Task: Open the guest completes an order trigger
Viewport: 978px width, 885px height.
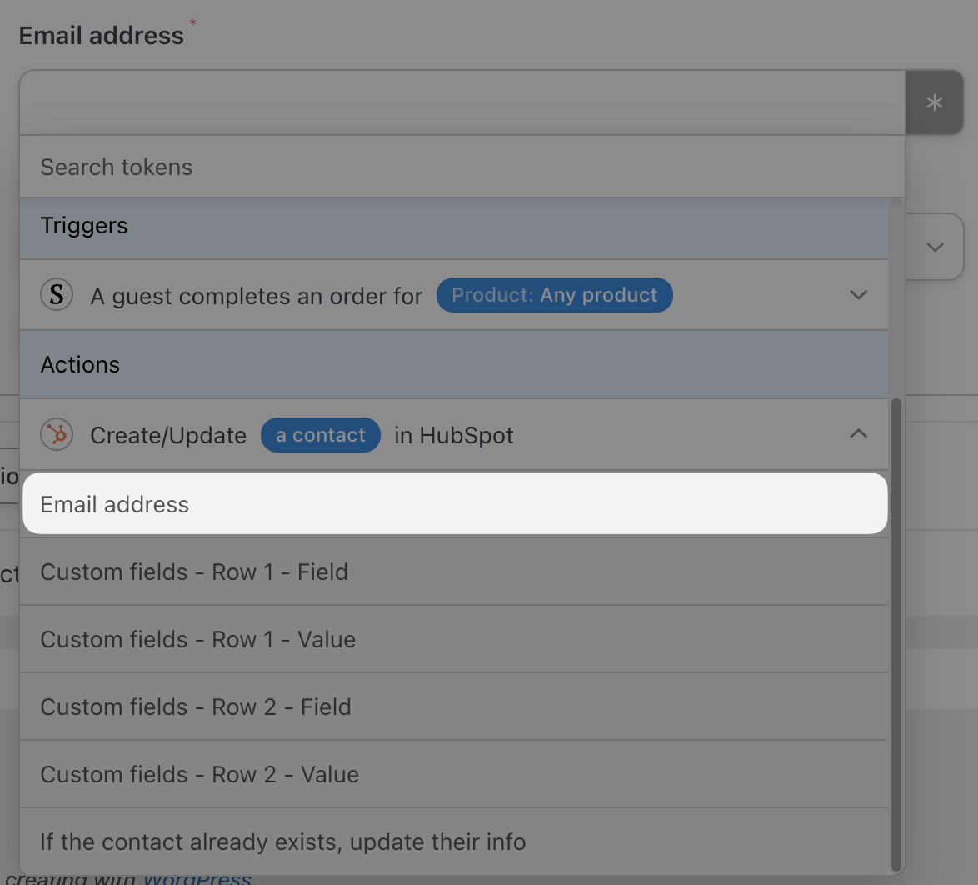Action: [x=454, y=295]
